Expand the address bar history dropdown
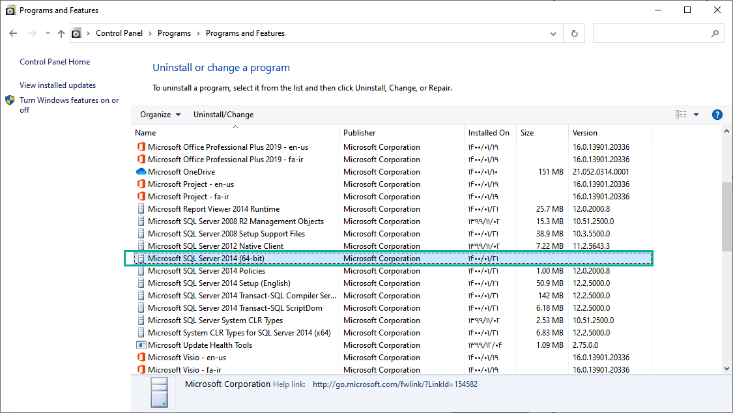This screenshot has height=413, width=733. click(x=553, y=34)
